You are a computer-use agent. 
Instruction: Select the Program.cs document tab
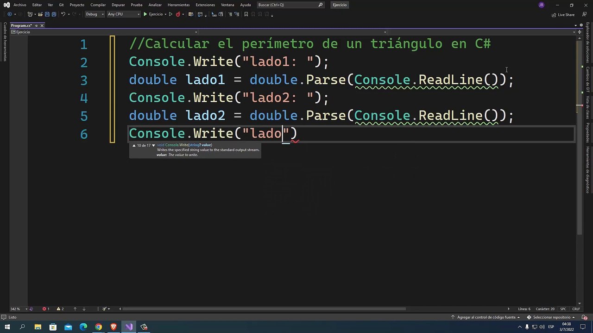pyautogui.click(x=21, y=25)
